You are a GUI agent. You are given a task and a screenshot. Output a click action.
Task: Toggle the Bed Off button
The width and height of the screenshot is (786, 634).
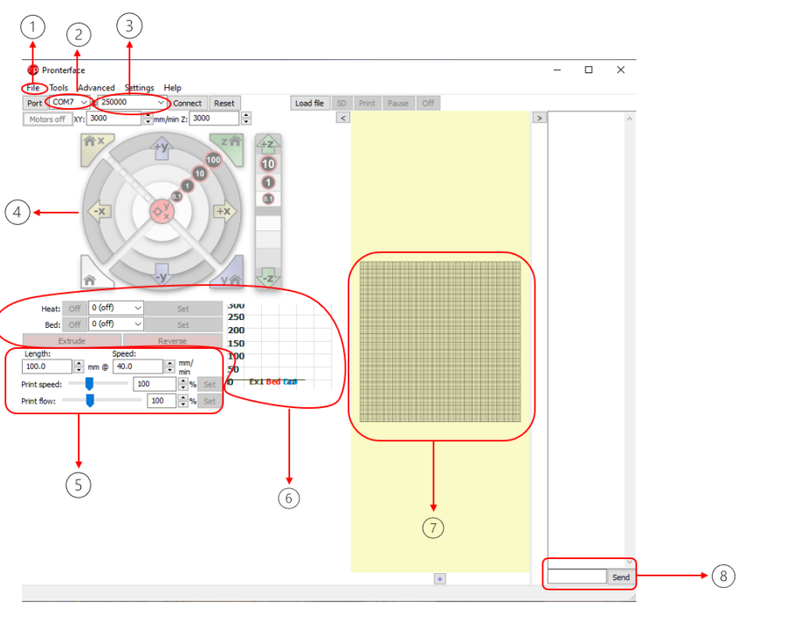pos(75,324)
